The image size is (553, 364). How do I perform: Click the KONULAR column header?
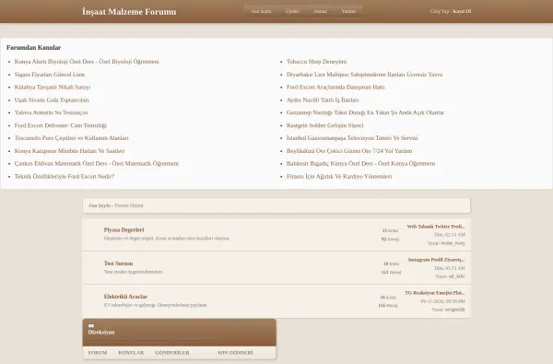[x=131, y=353]
